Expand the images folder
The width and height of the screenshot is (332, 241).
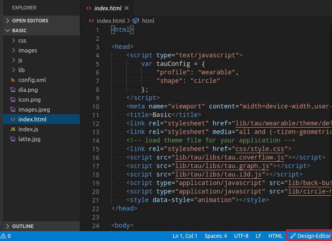click(27, 50)
